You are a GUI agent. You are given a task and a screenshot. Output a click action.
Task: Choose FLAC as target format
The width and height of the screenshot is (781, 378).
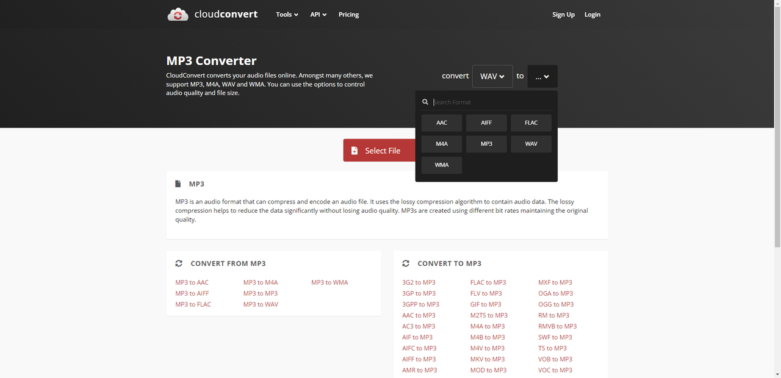click(x=531, y=123)
